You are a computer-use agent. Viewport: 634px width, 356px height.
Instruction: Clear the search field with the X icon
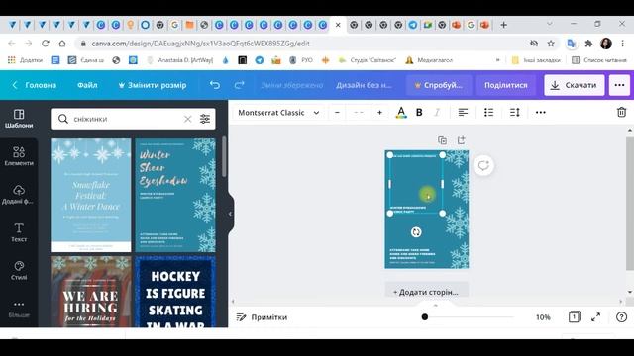[x=187, y=119]
